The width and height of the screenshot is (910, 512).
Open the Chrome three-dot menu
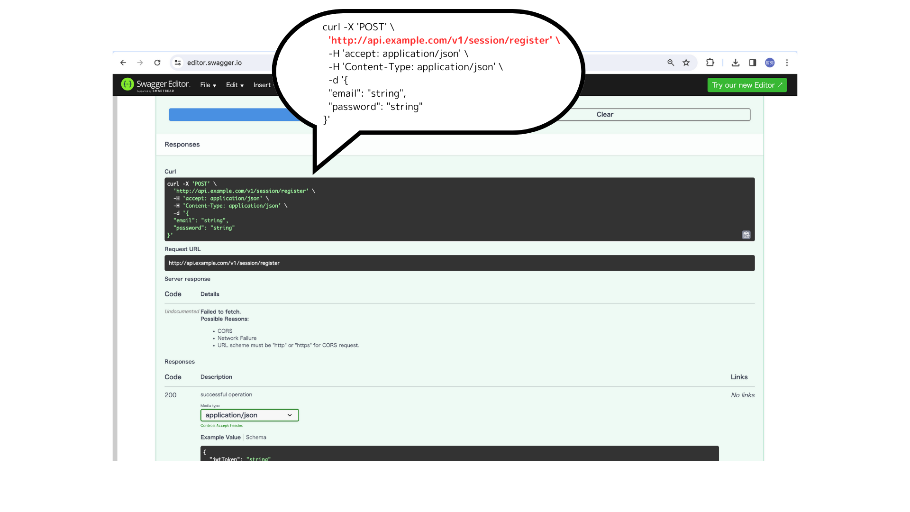coord(787,62)
